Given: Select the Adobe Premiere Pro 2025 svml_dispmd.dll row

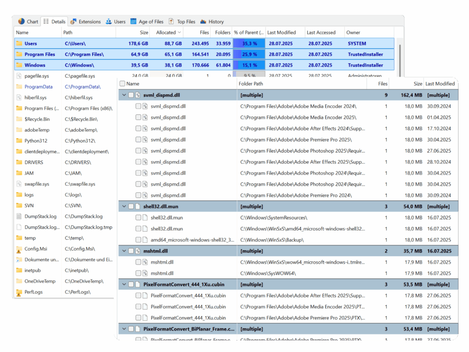Looking at the screenshot, I should pos(289,139).
